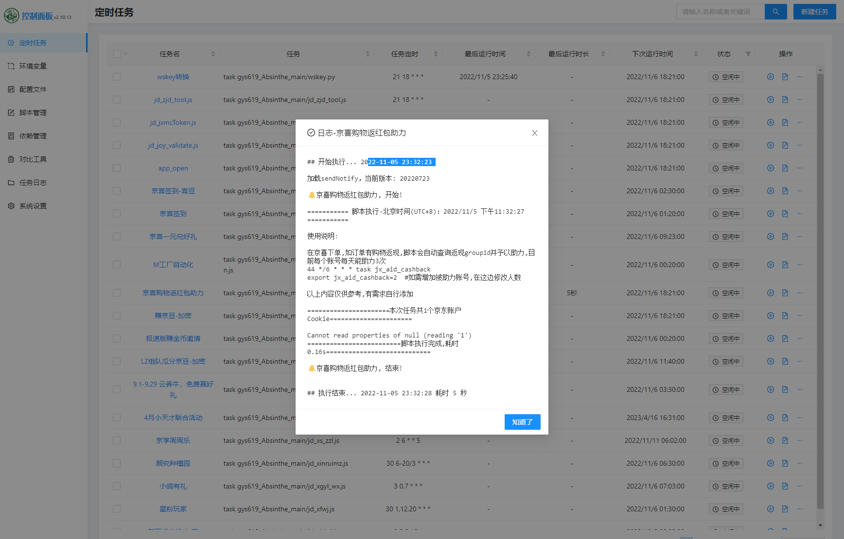Toggle the select-all checkbox in table header
This screenshot has height=539, width=844.
(x=117, y=54)
